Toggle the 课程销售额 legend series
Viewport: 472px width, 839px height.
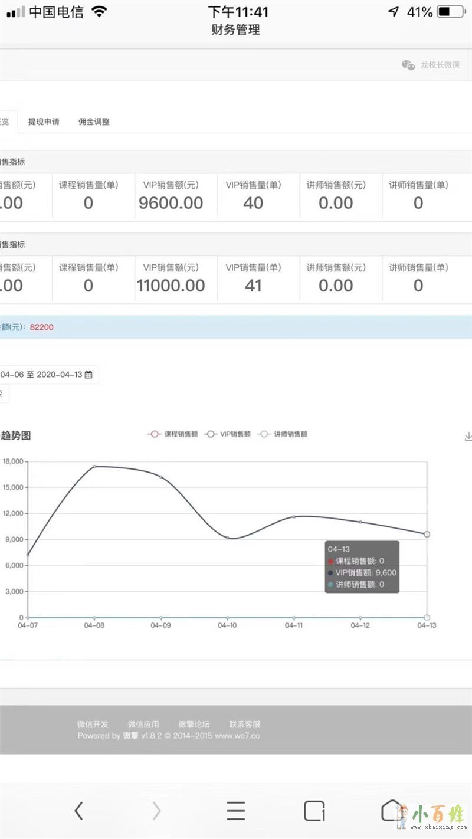coord(172,434)
